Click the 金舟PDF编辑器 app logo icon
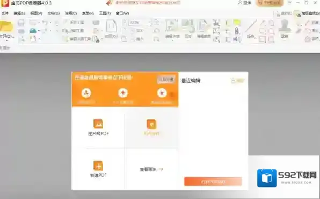320x199 pixels. pos(5,3)
